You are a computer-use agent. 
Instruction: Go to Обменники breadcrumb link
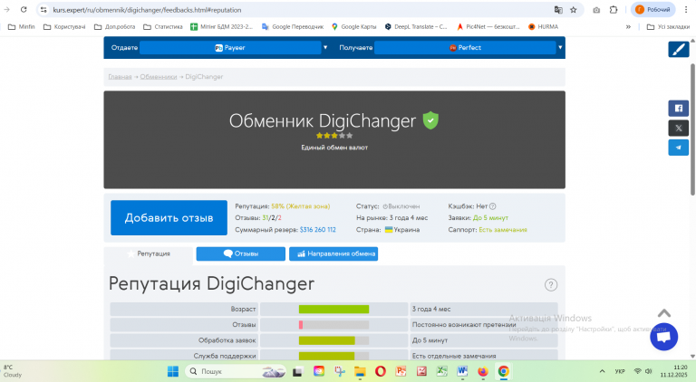pyautogui.click(x=159, y=77)
